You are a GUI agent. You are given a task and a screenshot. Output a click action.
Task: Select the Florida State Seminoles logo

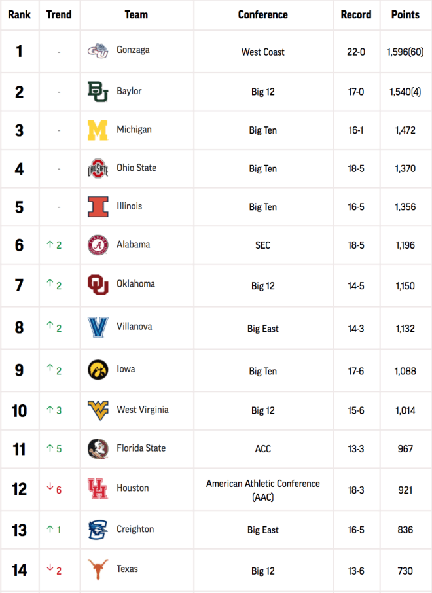(98, 448)
